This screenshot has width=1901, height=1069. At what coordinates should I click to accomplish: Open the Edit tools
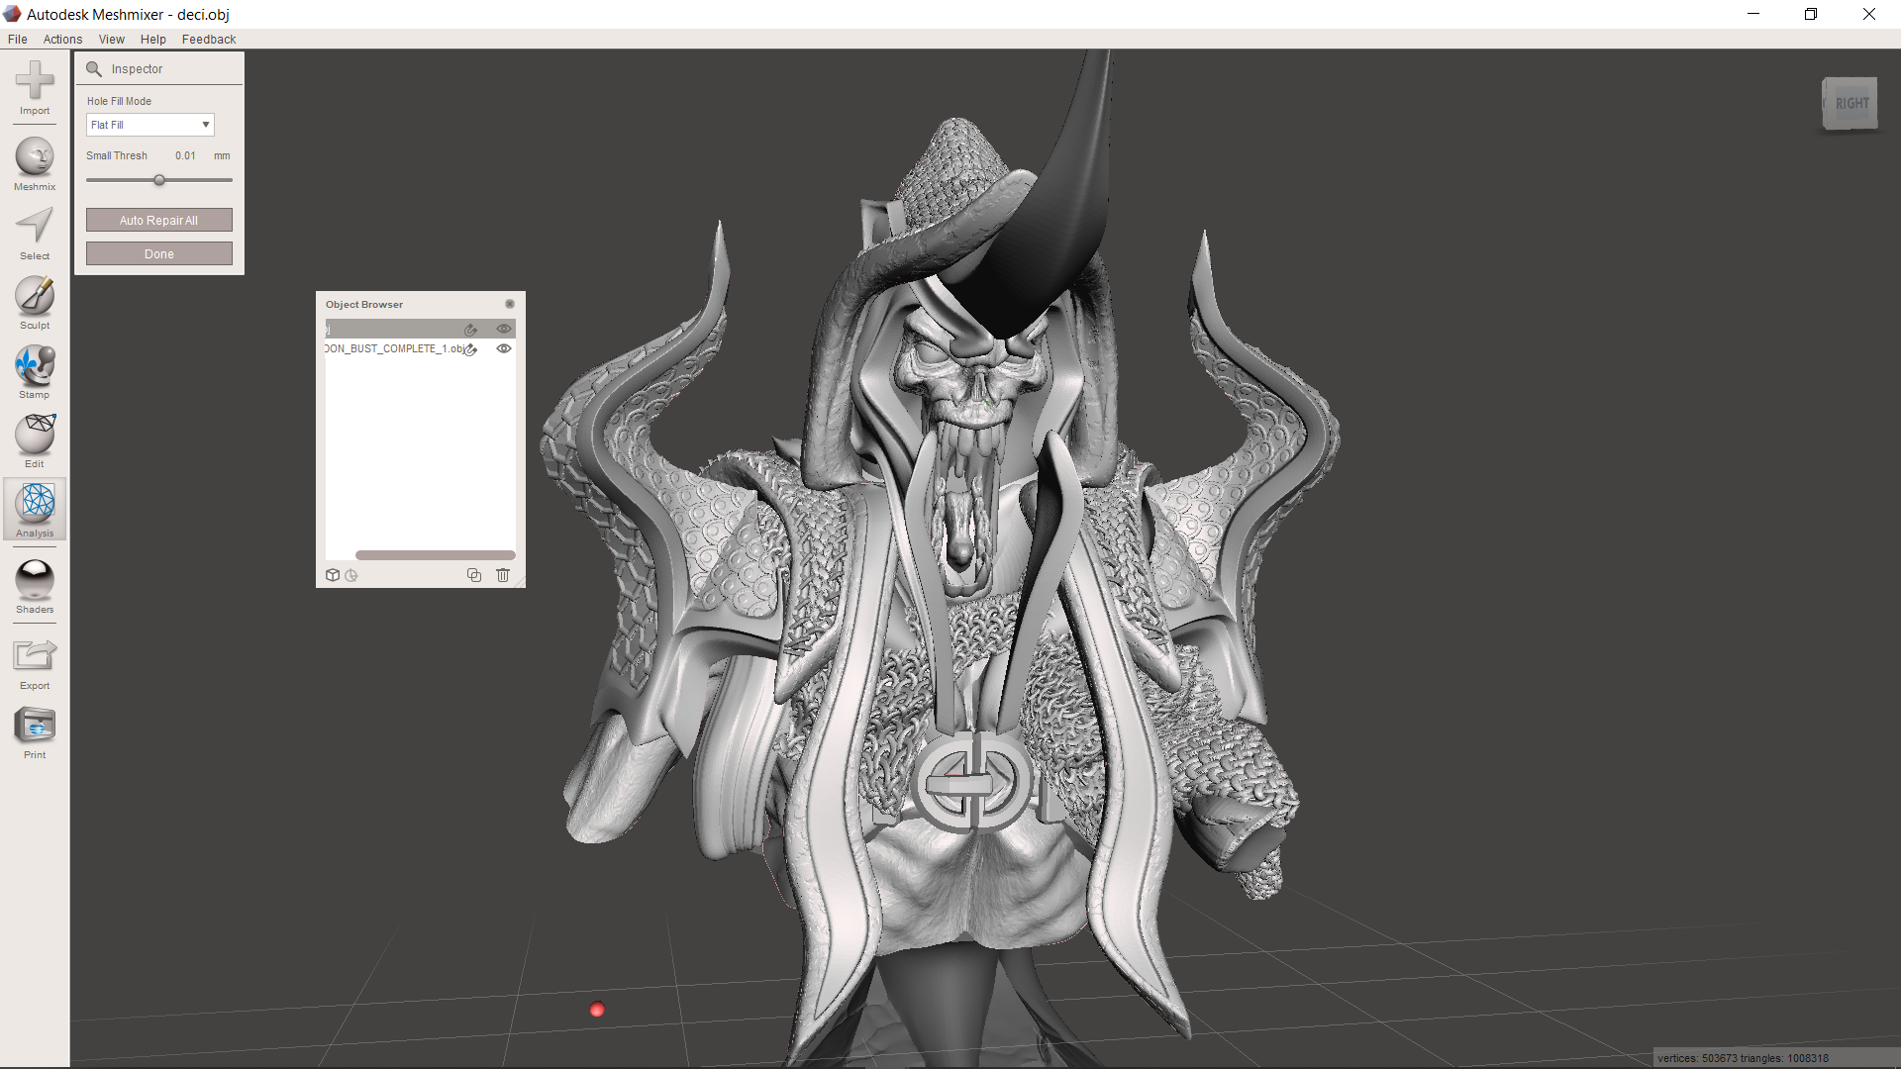click(34, 438)
